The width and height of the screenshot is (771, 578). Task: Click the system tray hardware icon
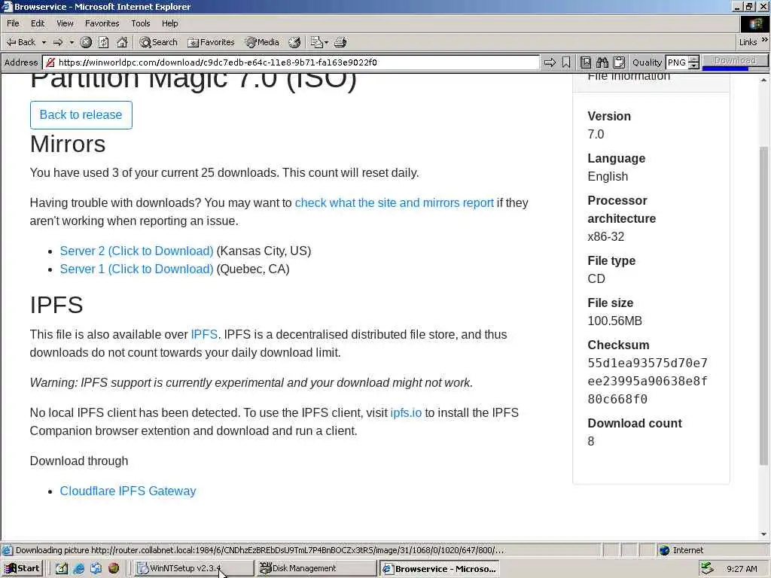tap(707, 568)
